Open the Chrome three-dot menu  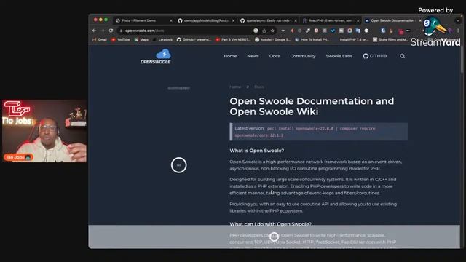tap(458, 31)
